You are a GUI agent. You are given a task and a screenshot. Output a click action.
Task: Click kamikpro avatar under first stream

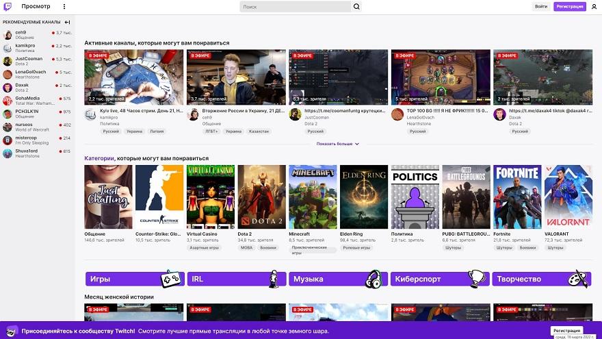(90, 114)
